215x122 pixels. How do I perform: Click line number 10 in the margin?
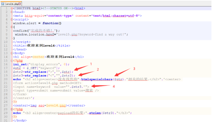pyautogui.click(x=6, y=42)
